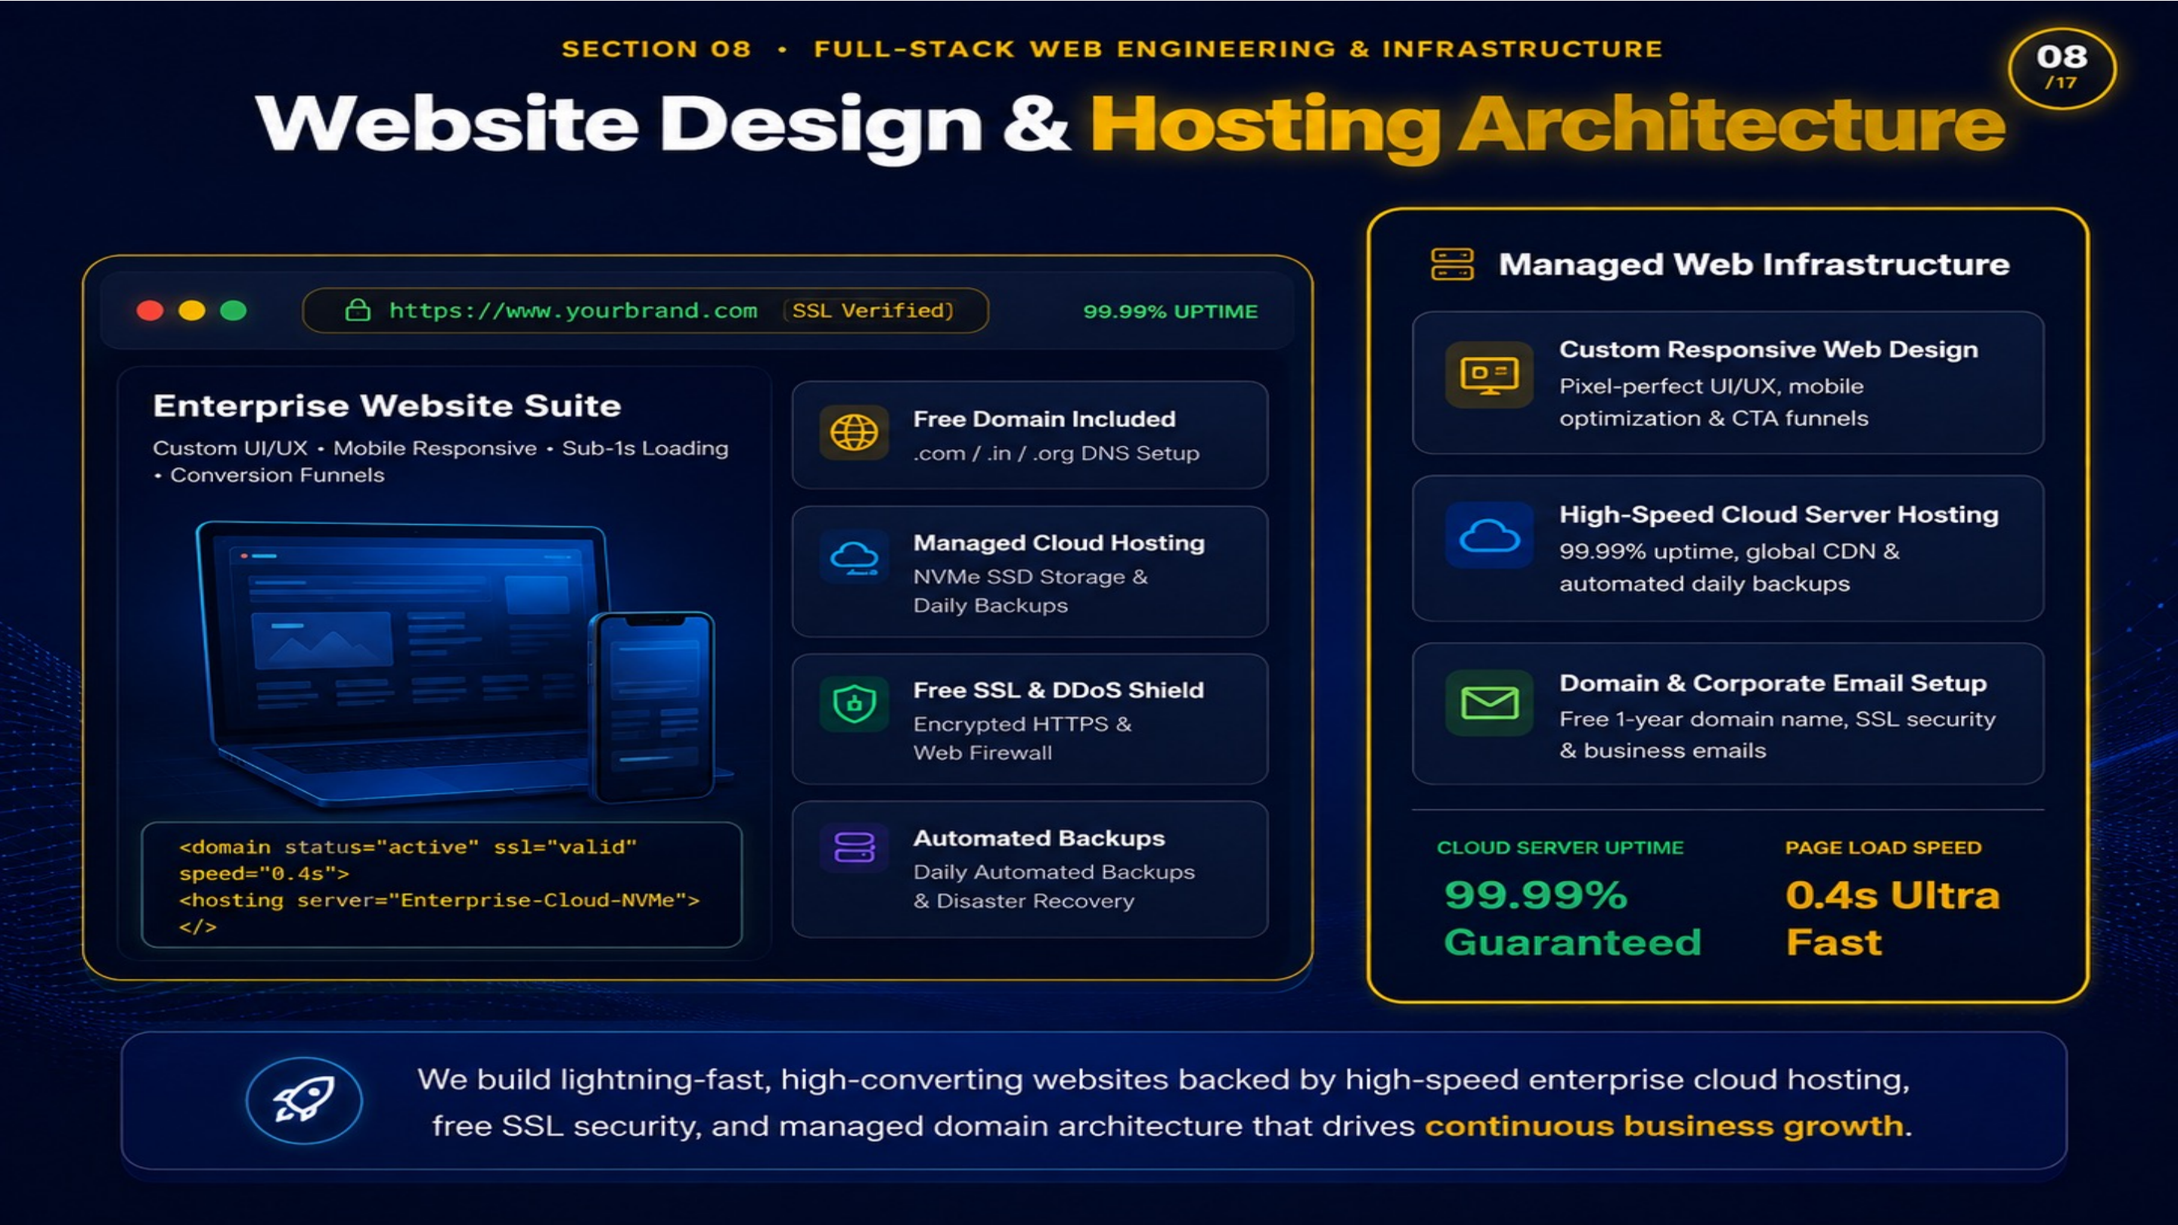Click the globe icon for Free Domain
2178x1225 pixels.
point(854,433)
